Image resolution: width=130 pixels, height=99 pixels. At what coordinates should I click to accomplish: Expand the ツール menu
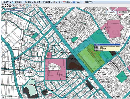pyautogui.click(x=58, y=2)
